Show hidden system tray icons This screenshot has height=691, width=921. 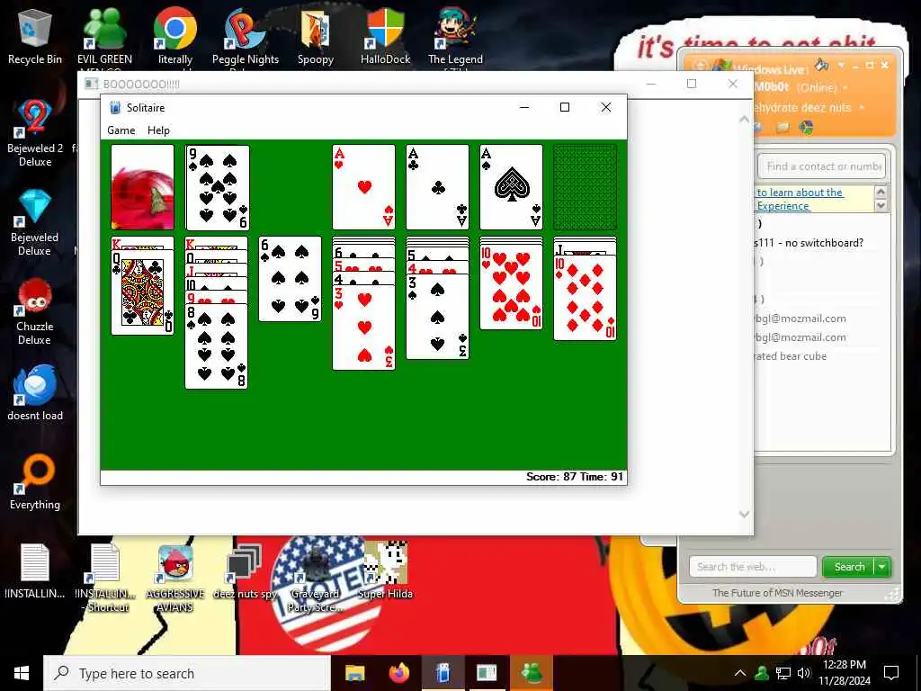pyautogui.click(x=740, y=673)
